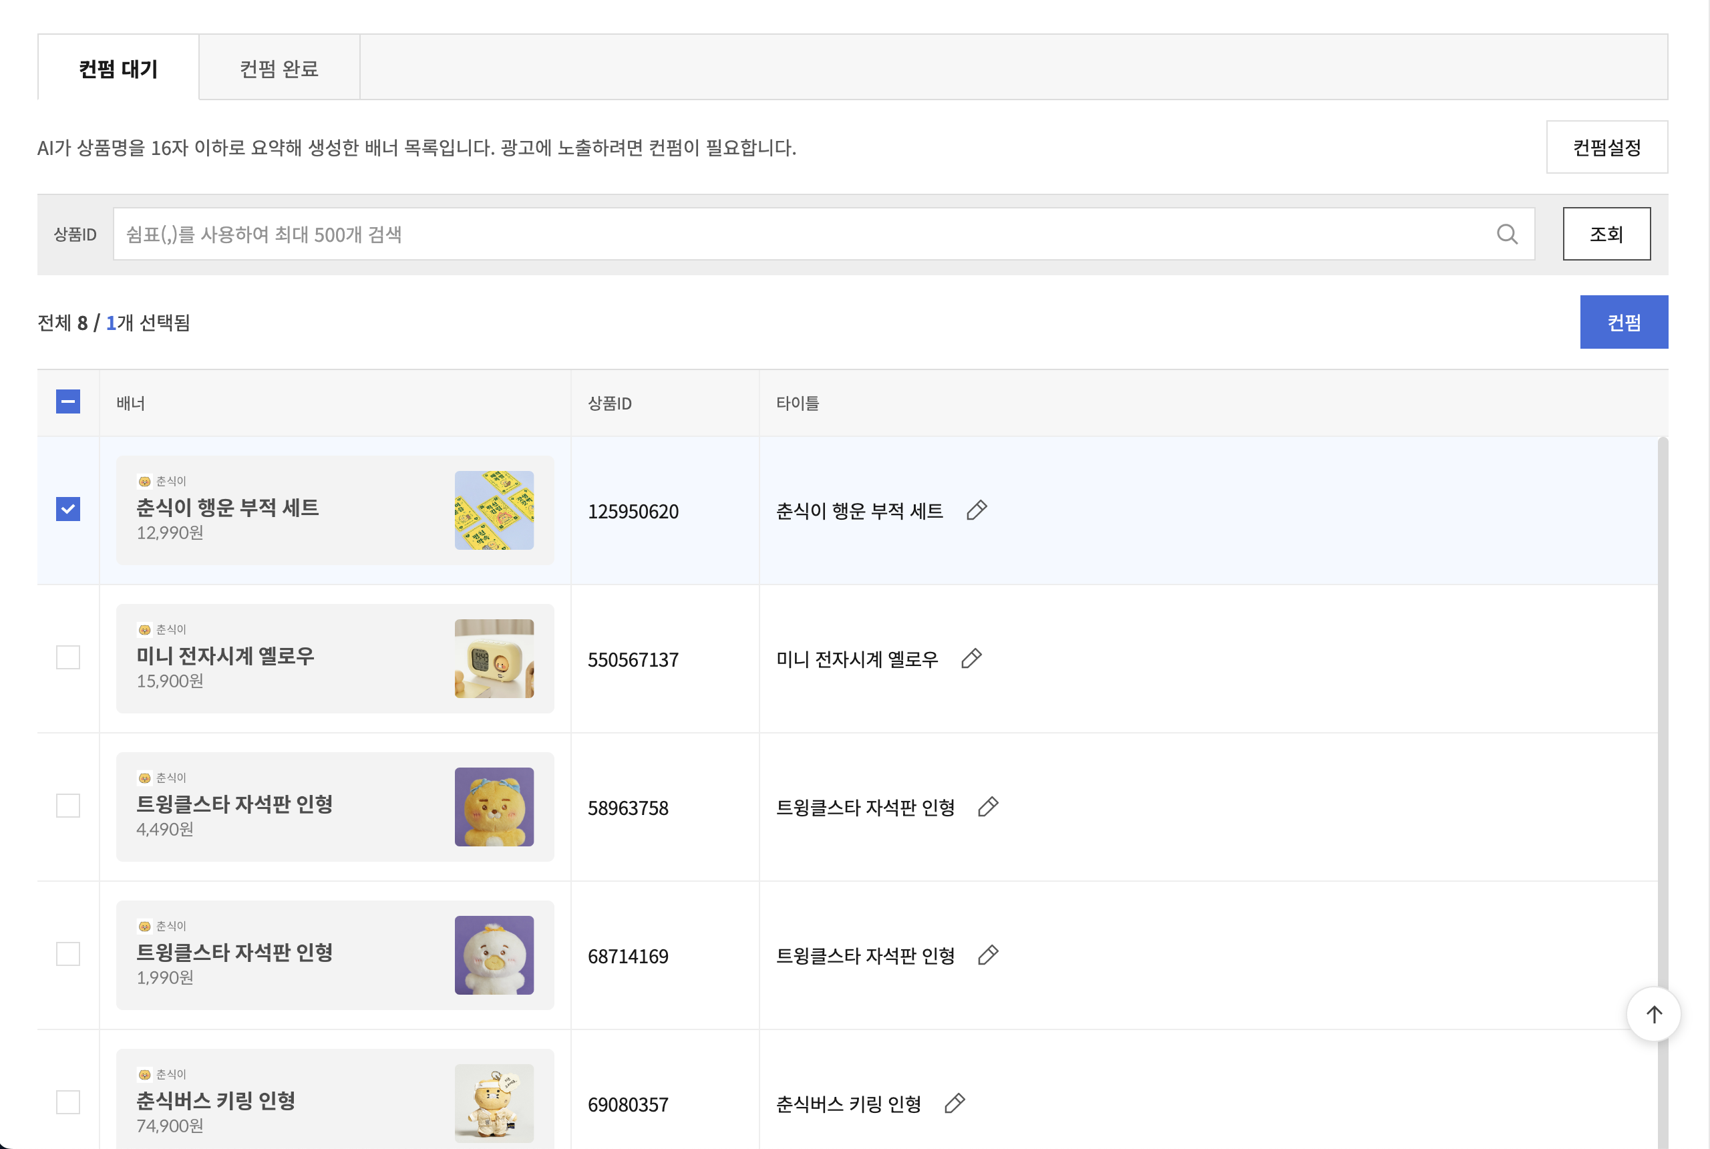Open 컨펌설정 settings button

pyautogui.click(x=1606, y=147)
